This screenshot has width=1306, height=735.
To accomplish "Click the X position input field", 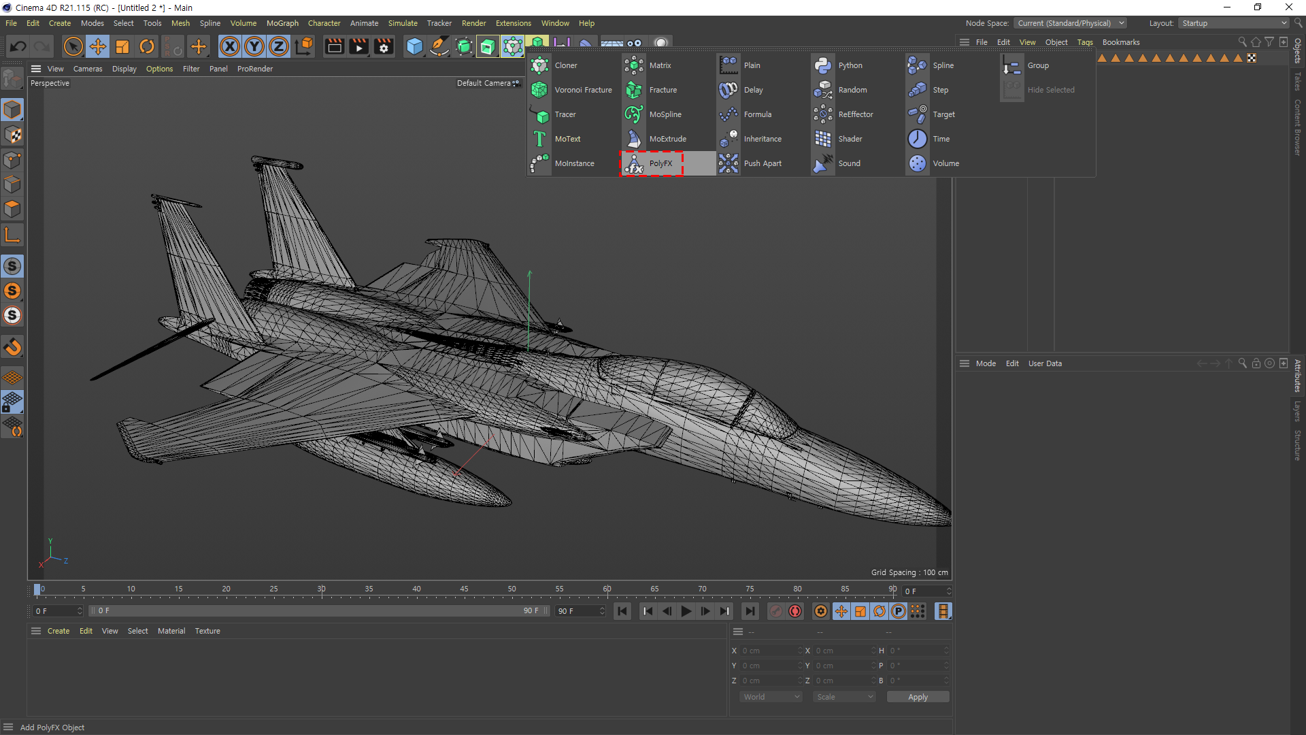I will click(x=772, y=651).
